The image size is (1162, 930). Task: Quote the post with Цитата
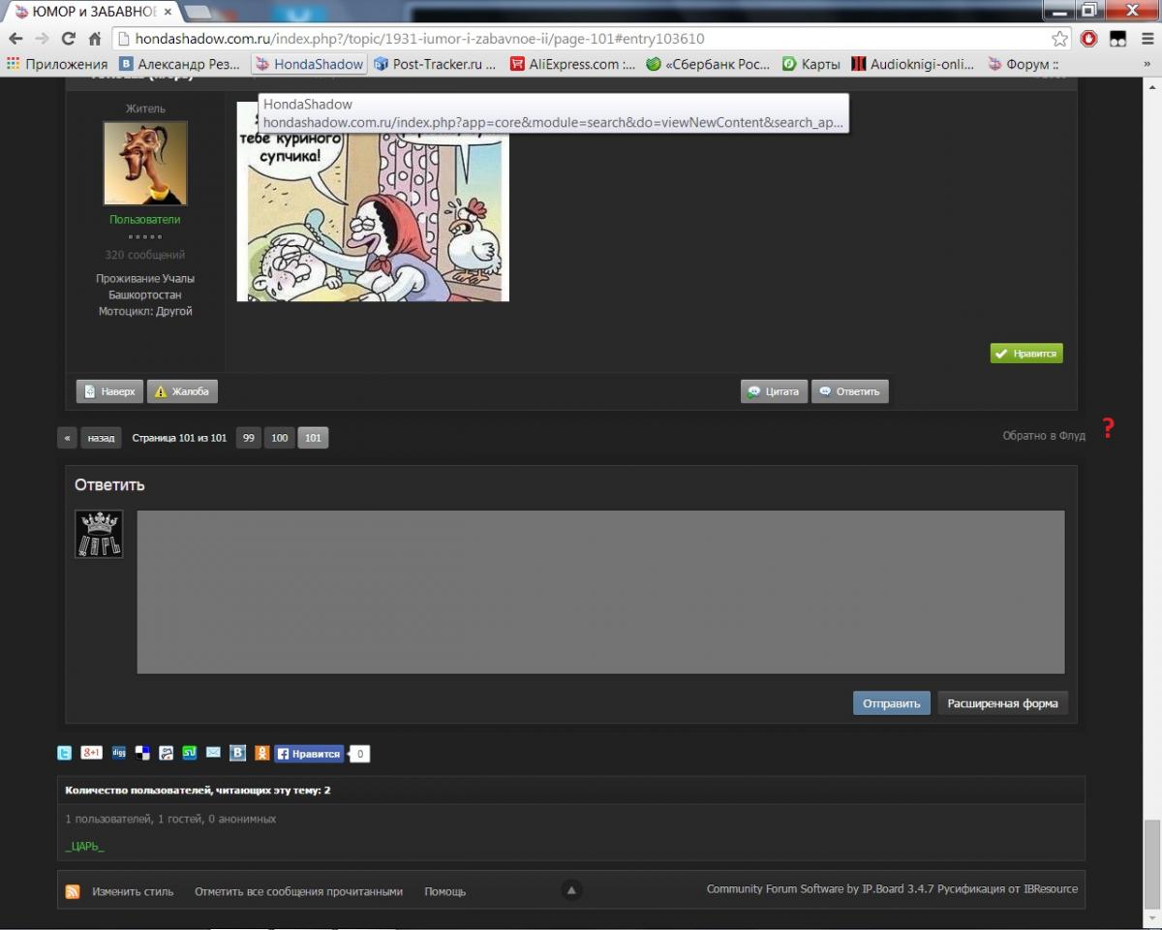pyautogui.click(x=774, y=391)
